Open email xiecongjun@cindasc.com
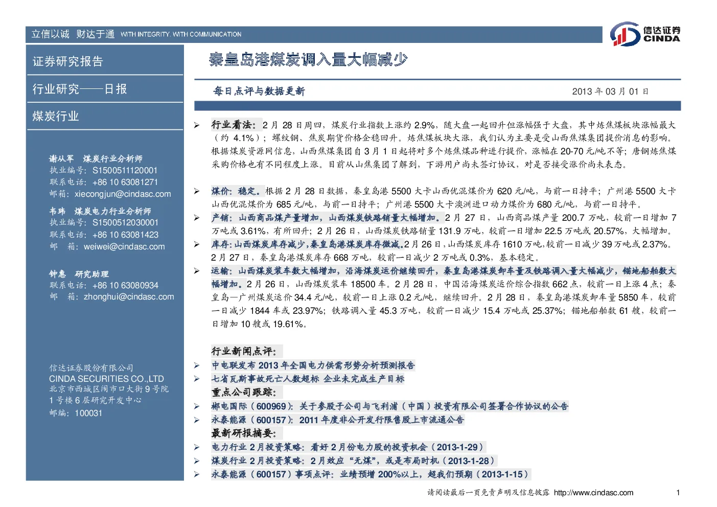The height and width of the screenshot is (507, 717). [123, 194]
